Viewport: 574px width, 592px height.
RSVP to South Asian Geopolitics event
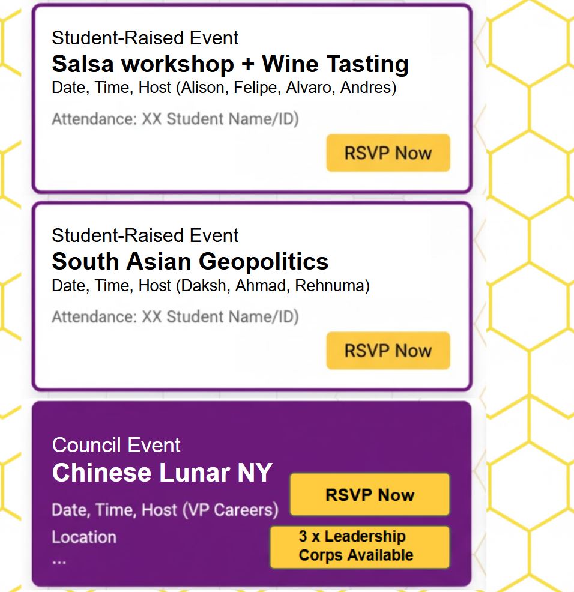click(388, 351)
